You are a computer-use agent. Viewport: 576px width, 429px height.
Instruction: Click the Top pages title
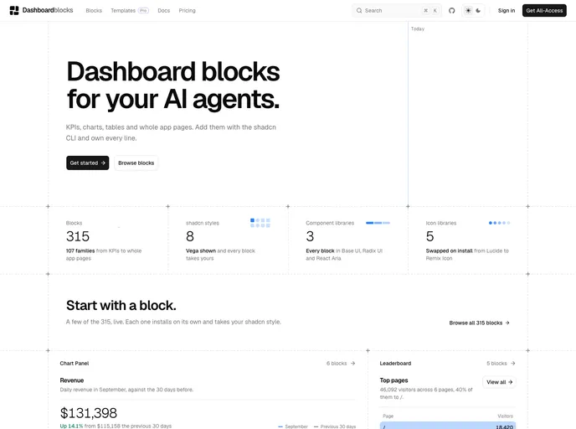coord(393,380)
